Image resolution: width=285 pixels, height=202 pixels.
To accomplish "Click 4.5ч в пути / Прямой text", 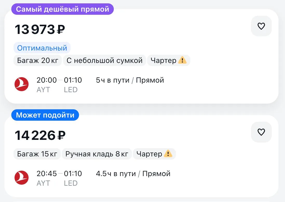I will 133,174.
